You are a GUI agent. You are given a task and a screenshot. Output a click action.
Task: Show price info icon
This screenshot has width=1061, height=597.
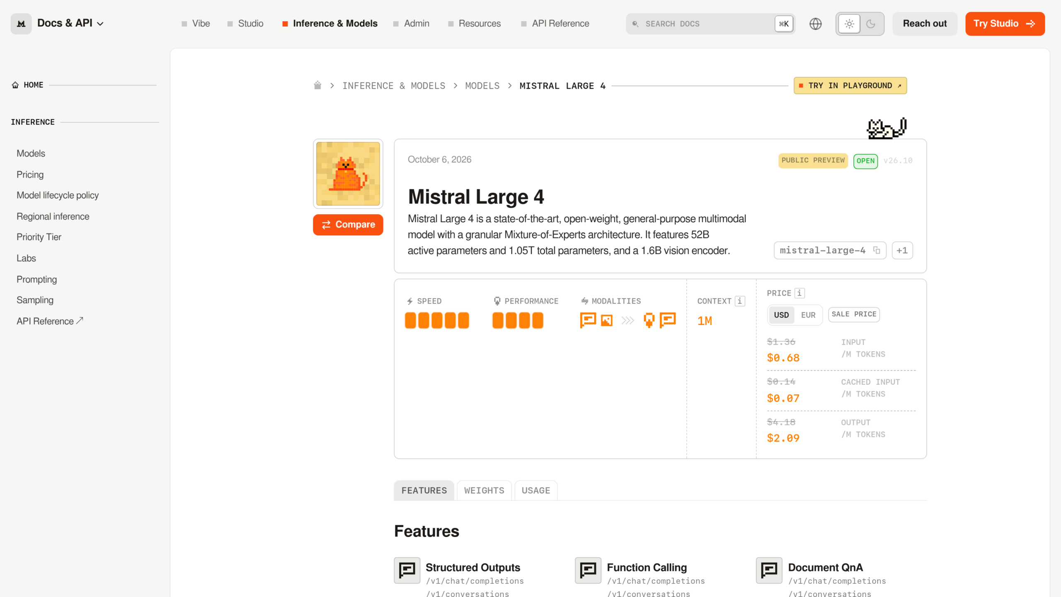[x=799, y=293]
